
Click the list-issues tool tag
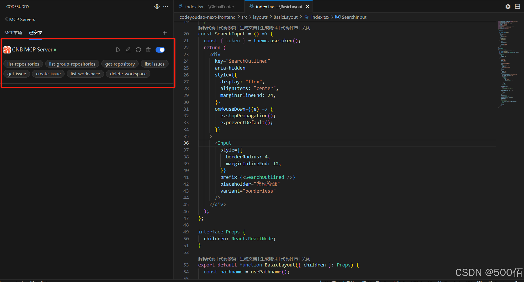tap(155, 64)
